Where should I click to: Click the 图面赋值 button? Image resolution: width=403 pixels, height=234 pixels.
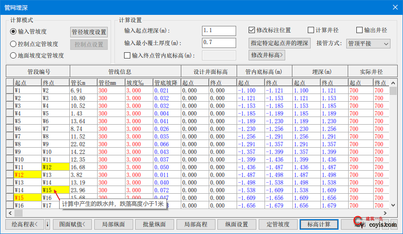click(x=72, y=224)
